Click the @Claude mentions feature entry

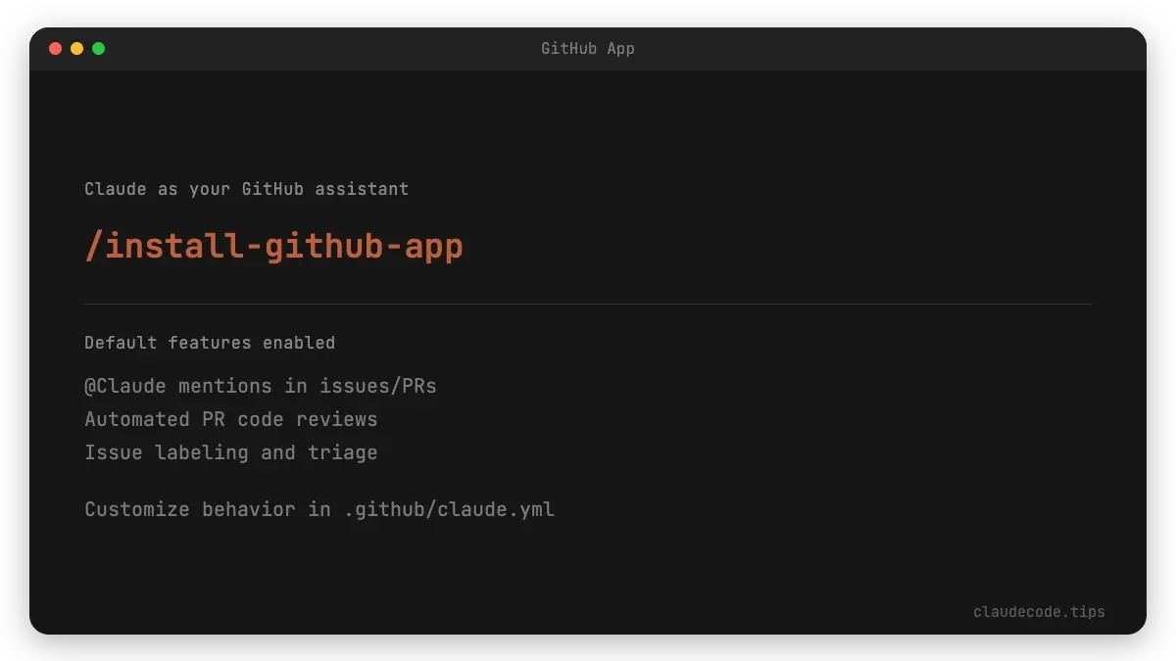pos(261,386)
